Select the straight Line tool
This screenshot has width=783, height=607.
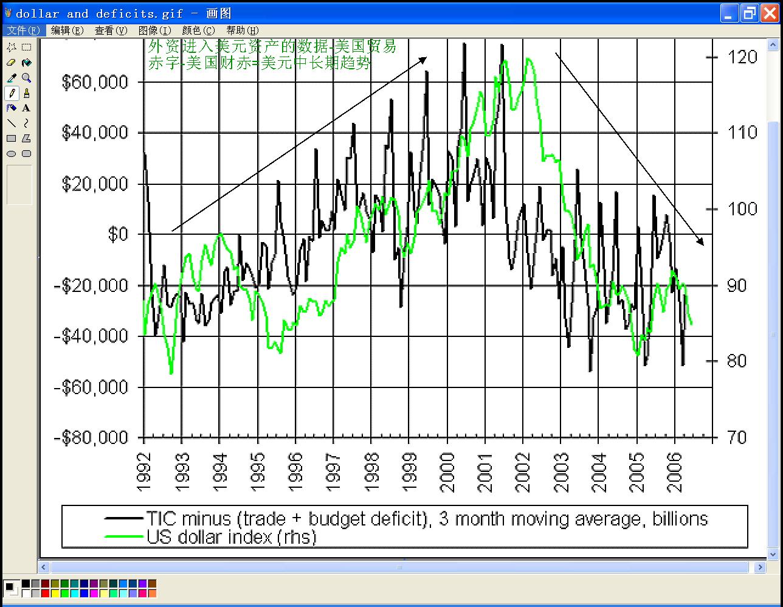point(12,123)
